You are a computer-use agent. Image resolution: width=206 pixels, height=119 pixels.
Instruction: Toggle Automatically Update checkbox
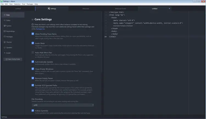pos(33,62)
